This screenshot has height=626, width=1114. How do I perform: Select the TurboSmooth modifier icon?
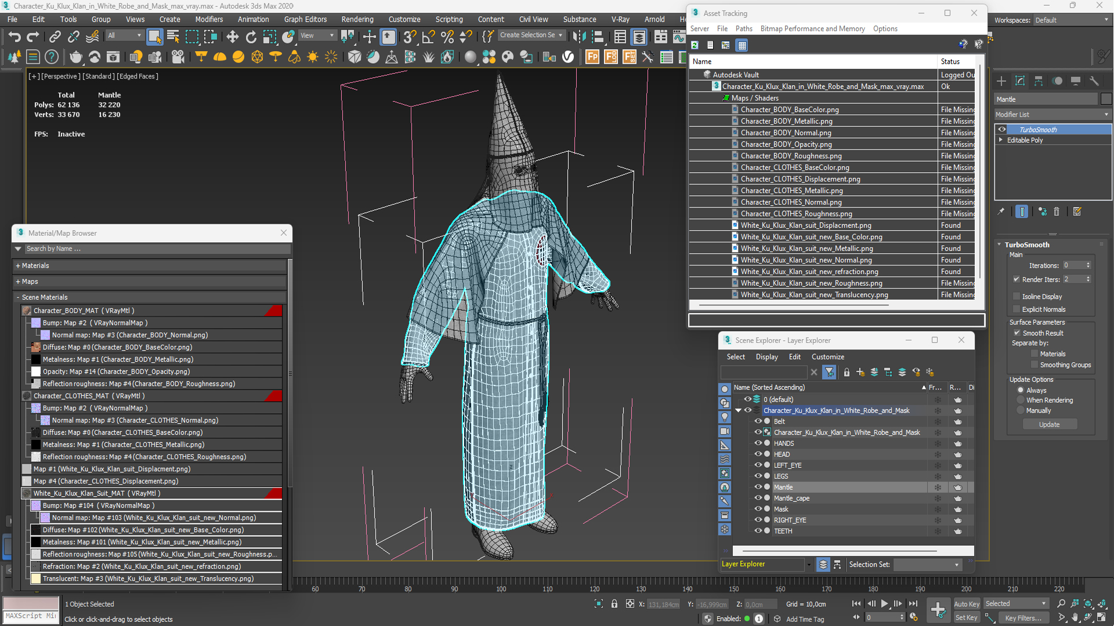pos(1002,129)
